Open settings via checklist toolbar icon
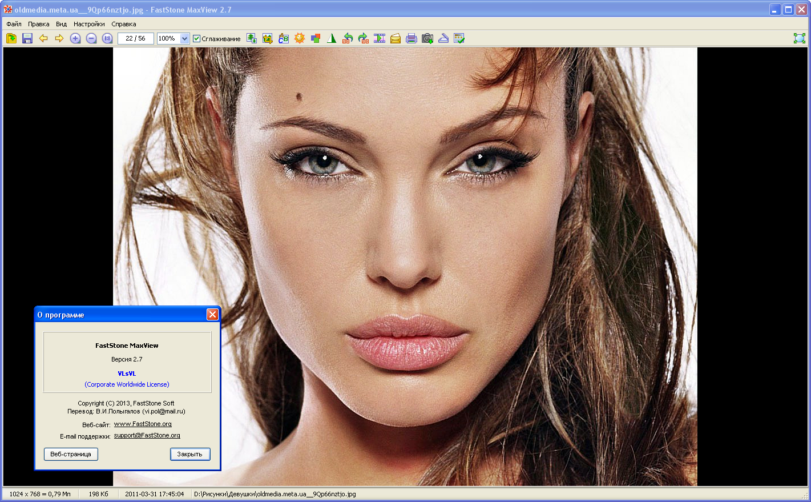811x502 pixels. coord(459,38)
